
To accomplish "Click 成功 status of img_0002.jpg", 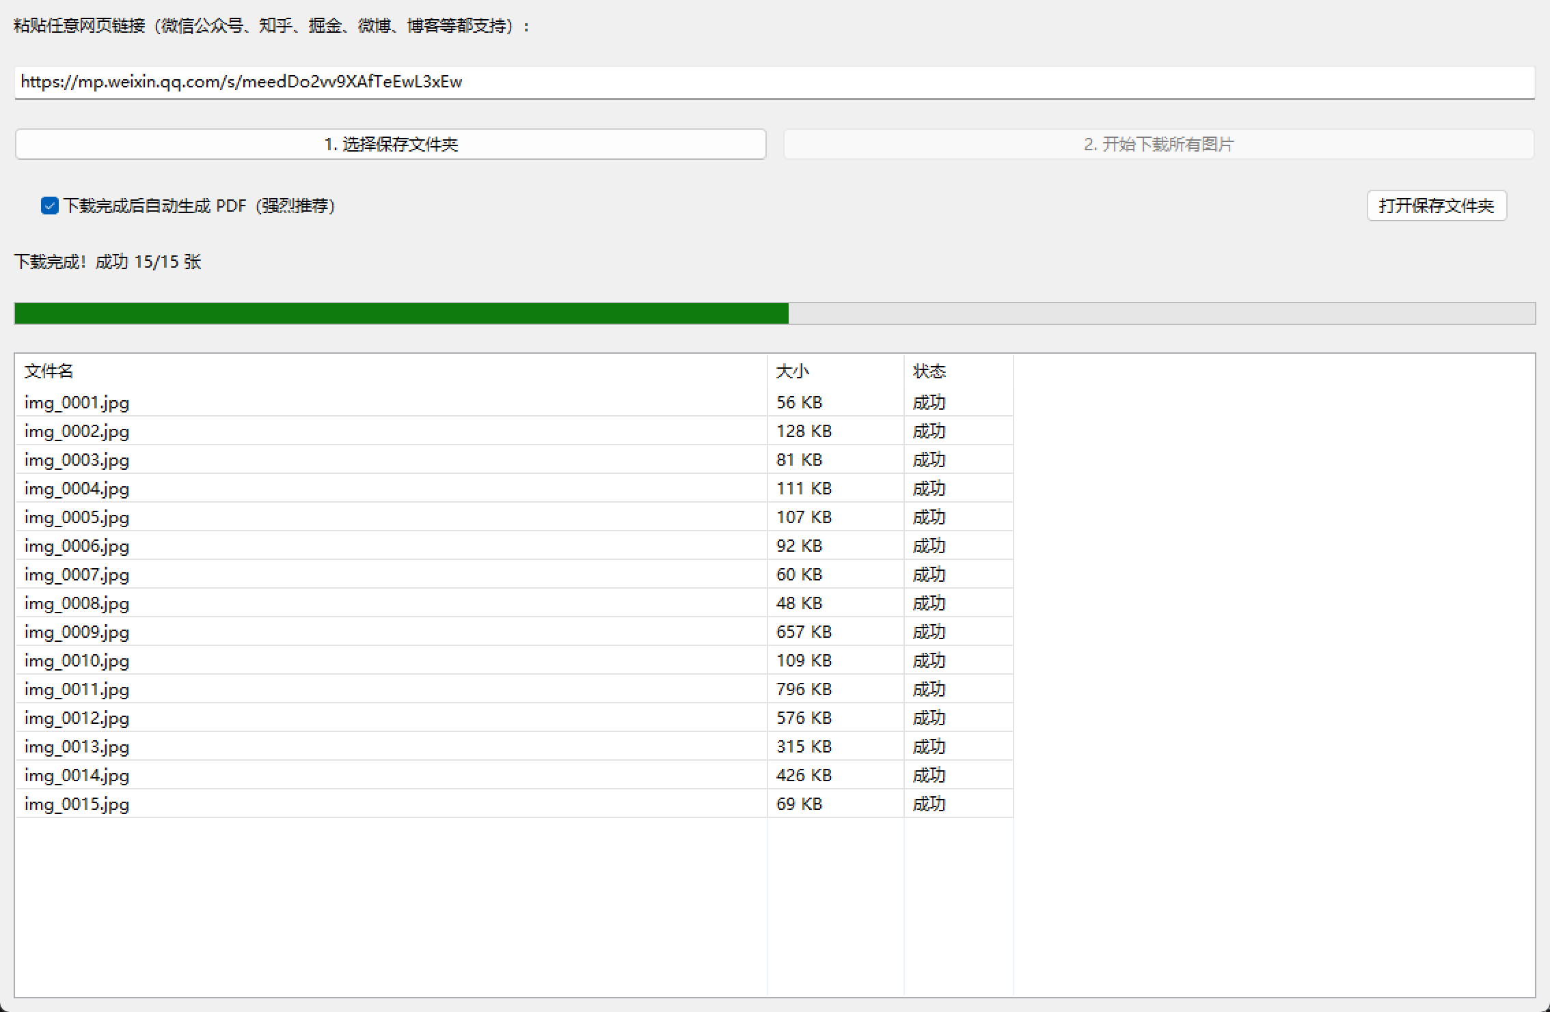I will coord(929,432).
